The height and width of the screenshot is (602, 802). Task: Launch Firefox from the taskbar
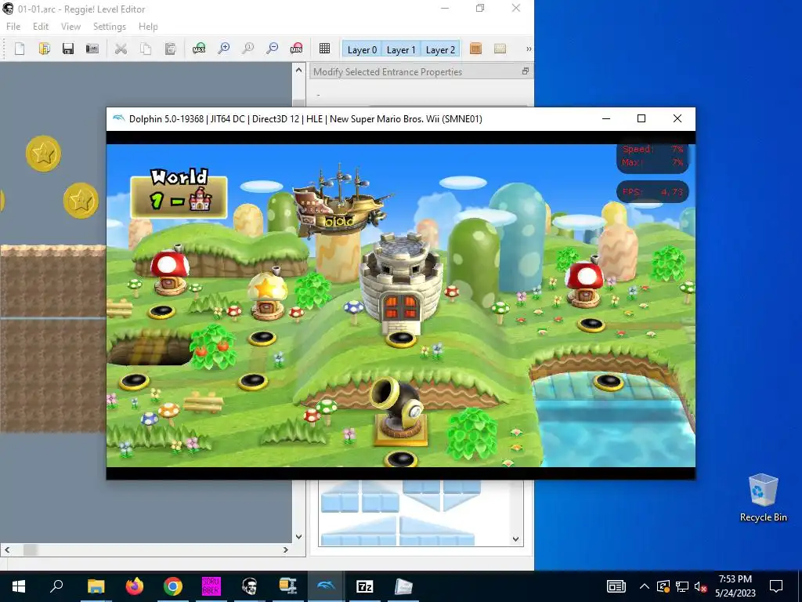pyautogui.click(x=135, y=586)
